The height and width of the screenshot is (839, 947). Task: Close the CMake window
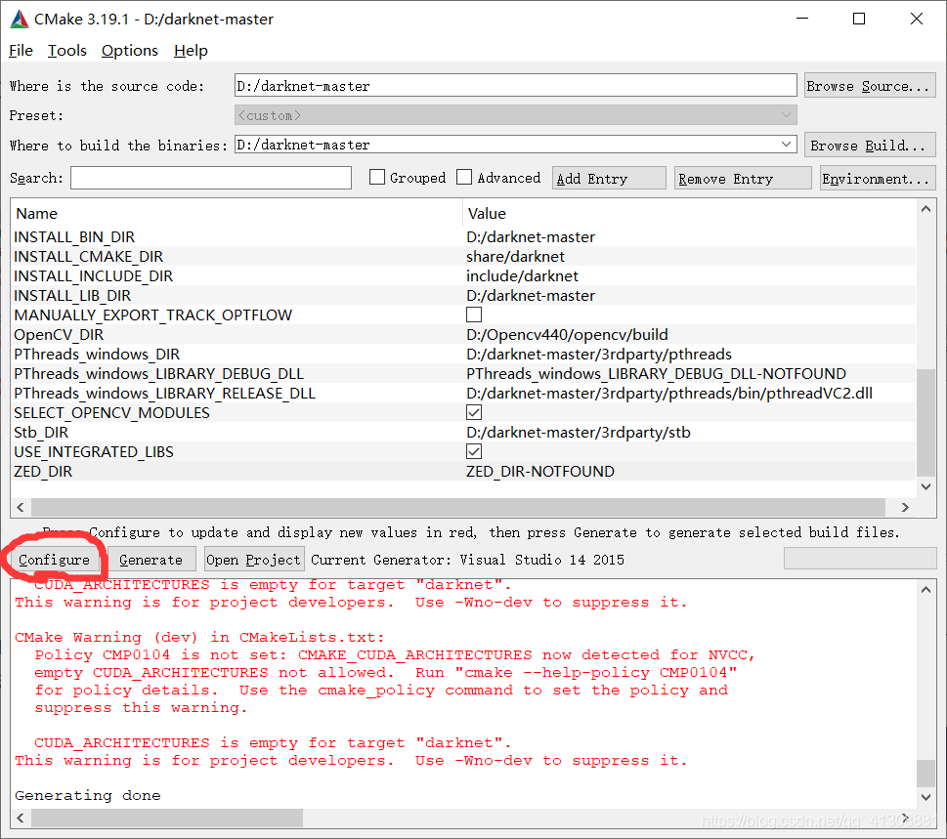click(916, 19)
